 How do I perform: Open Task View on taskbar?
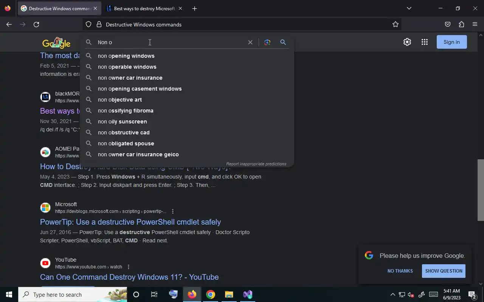click(154, 294)
